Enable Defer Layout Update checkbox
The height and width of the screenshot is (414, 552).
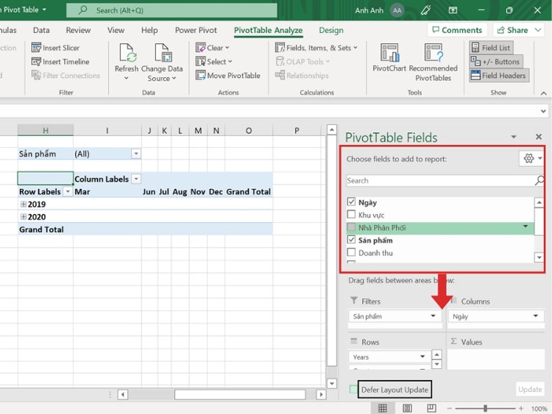[353, 390]
